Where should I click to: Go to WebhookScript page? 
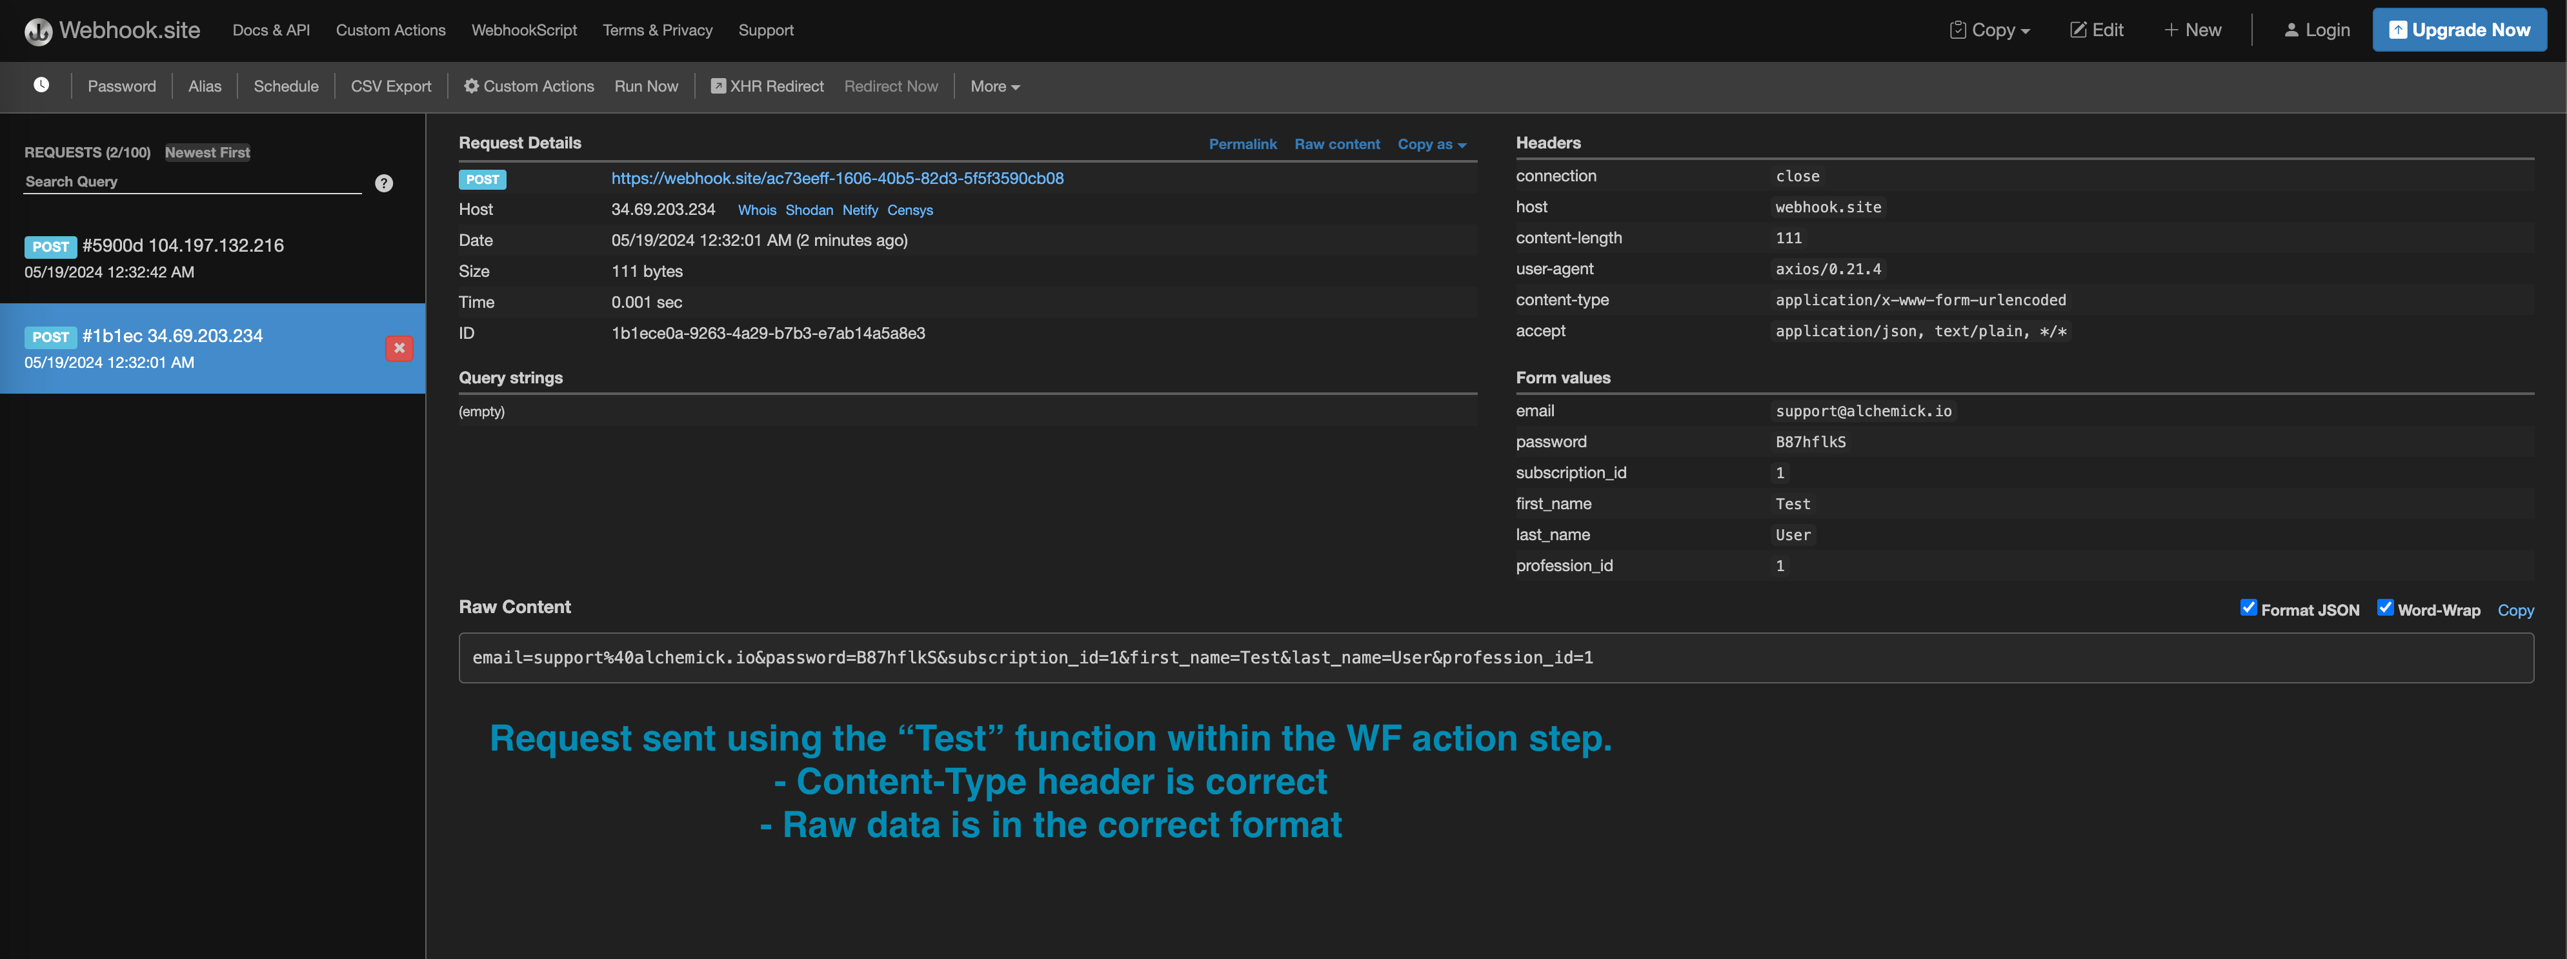(524, 30)
